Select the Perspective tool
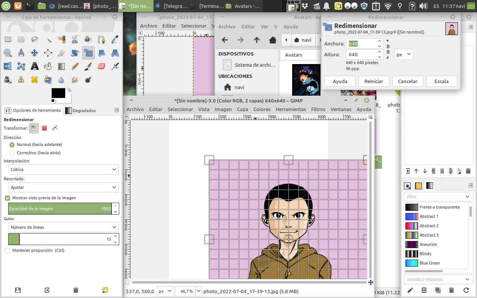The height and width of the screenshot is (298, 477). click(x=115, y=53)
